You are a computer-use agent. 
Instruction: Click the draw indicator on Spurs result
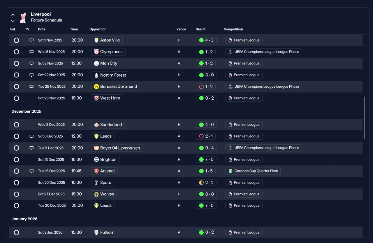pos(201,183)
